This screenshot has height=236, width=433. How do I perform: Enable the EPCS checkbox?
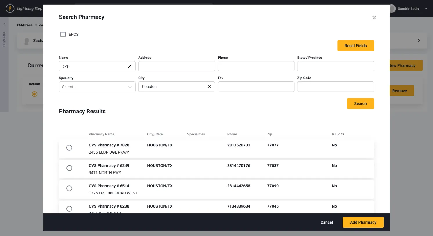63,35
